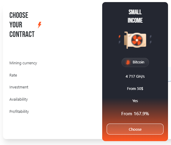The height and width of the screenshot is (145, 171).
Task: Click the 4 717 GH/s rate value
Action: pyautogui.click(x=135, y=77)
